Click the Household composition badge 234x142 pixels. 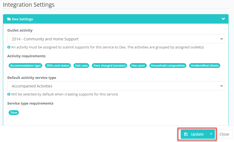tap(168, 66)
